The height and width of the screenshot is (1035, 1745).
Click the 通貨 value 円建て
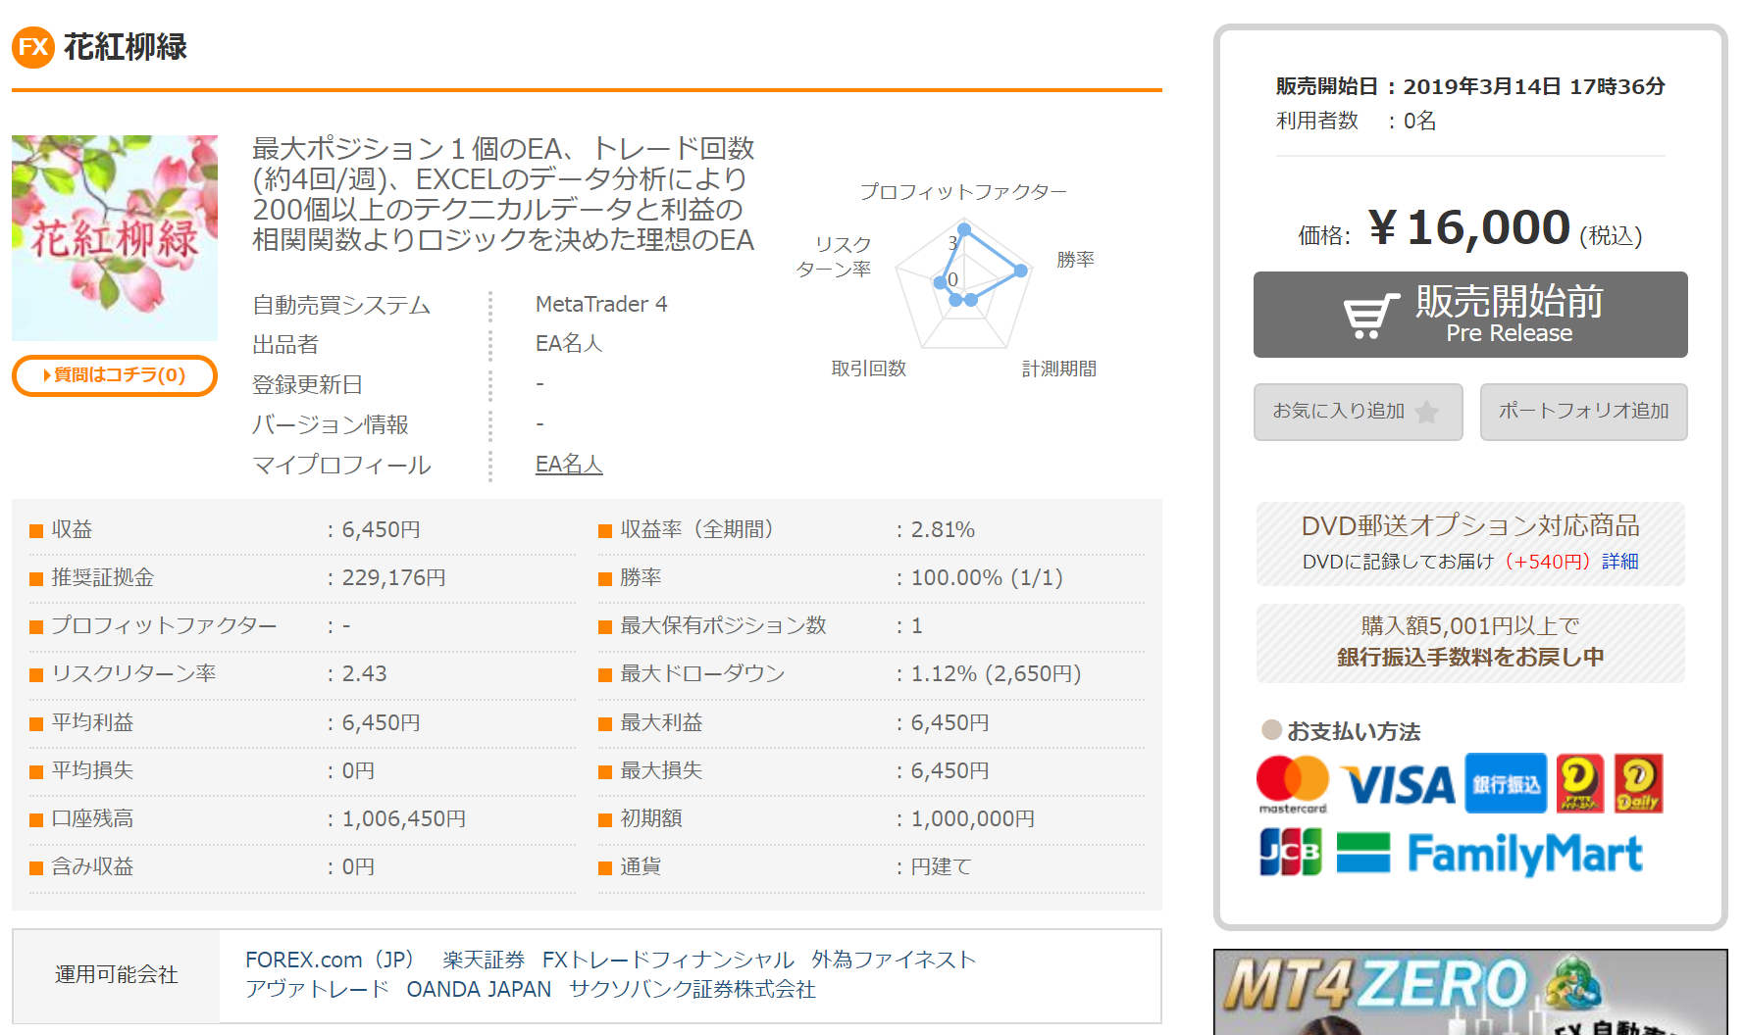tap(942, 867)
